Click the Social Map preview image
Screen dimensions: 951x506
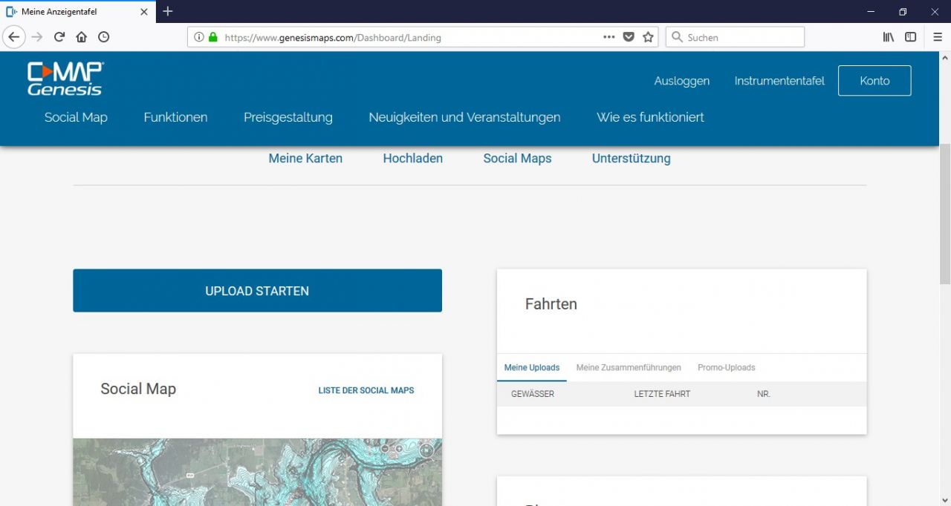(257, 472)
